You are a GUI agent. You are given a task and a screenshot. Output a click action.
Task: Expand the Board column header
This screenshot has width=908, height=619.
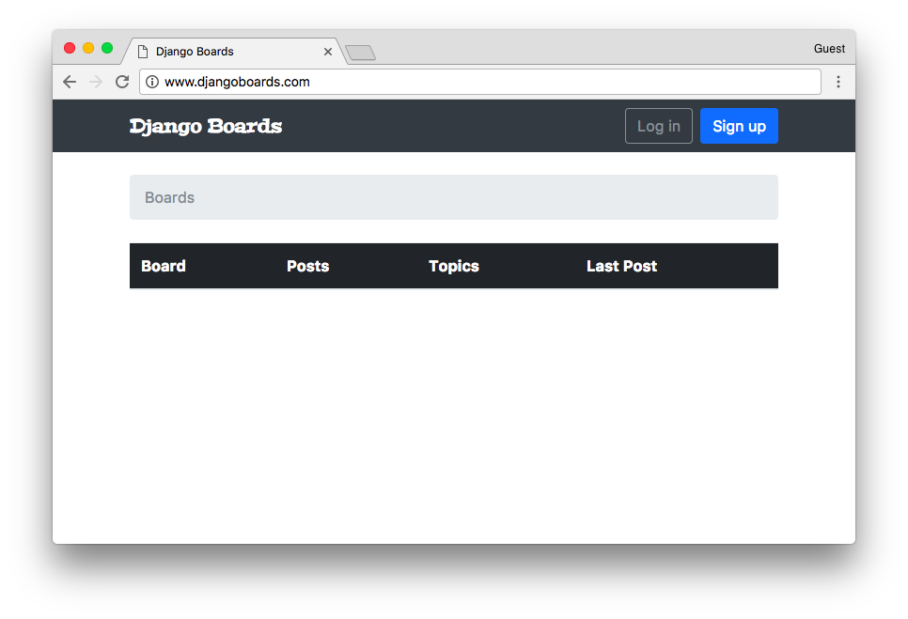point(163,266)
